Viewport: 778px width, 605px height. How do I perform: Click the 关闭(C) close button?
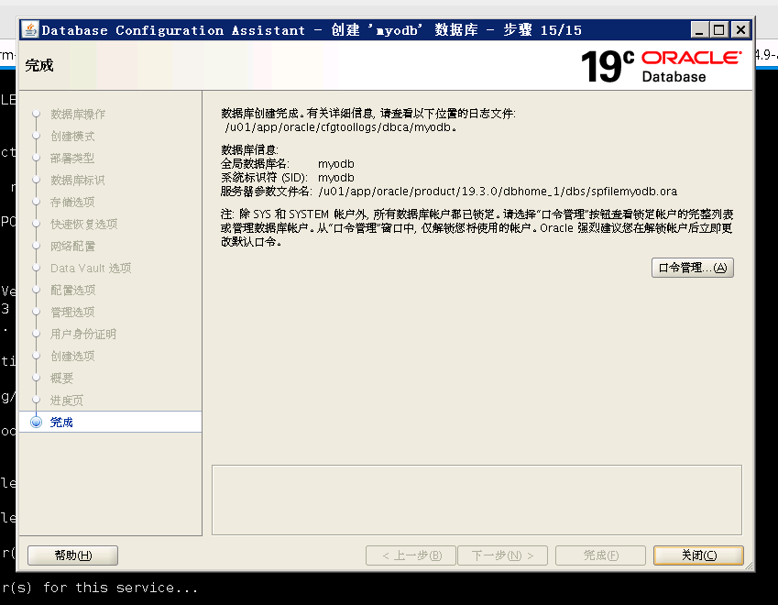698,555
